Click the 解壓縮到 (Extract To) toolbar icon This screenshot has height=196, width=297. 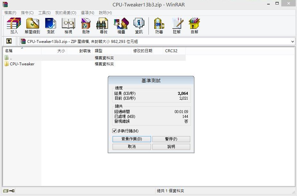(x=32, y=26)
